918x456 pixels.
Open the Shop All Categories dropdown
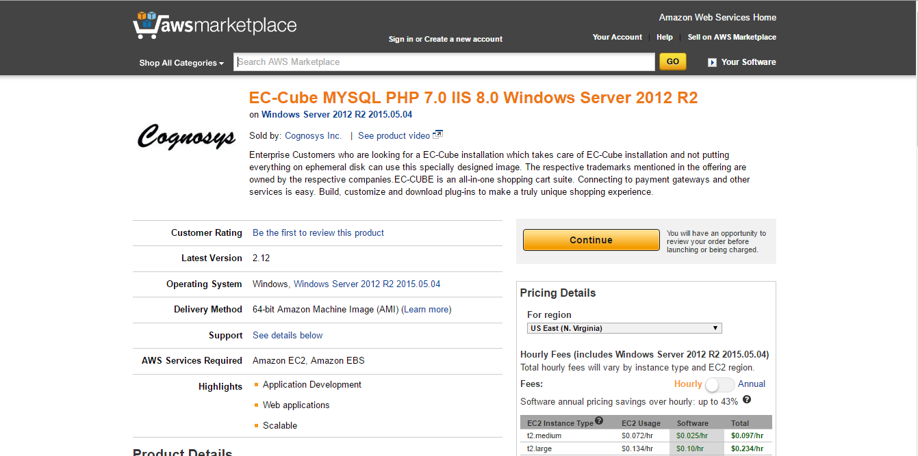click(x=181, y=62)
